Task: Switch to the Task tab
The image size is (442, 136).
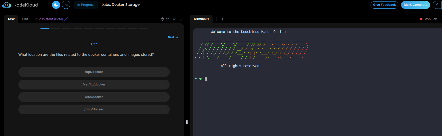Action: 11,19
